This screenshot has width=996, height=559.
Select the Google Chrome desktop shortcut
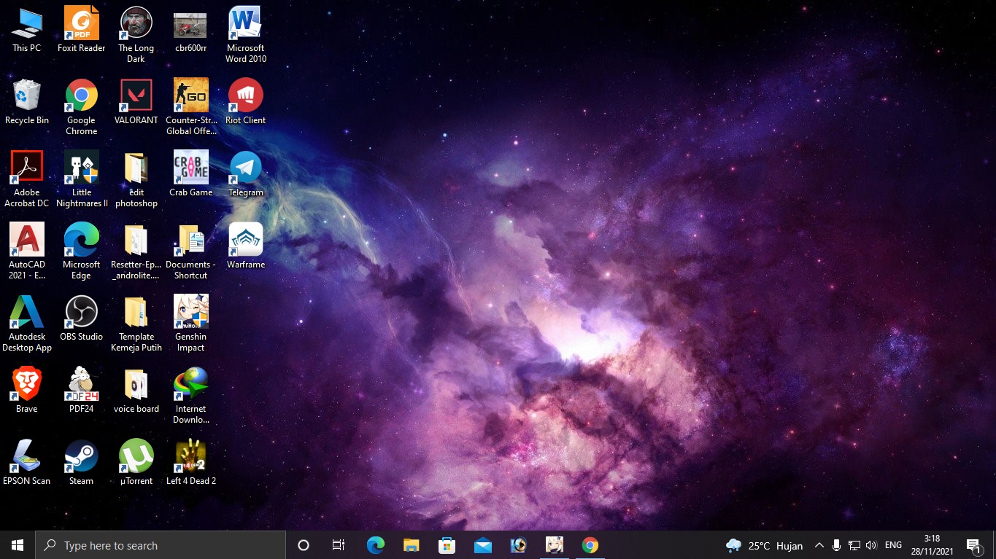(x=82, y=106)
